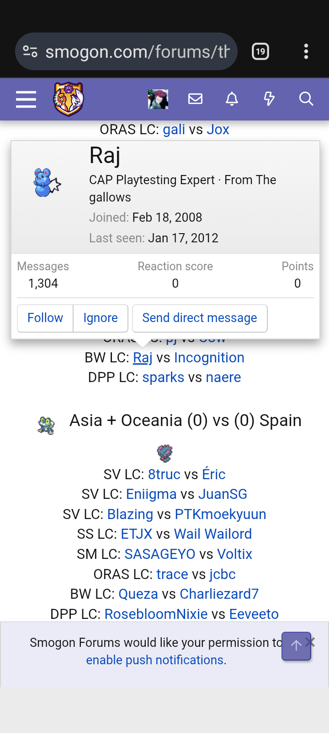Open the alerts bell icon
This screenshot has width=329, height=733.
pos(232,99)
